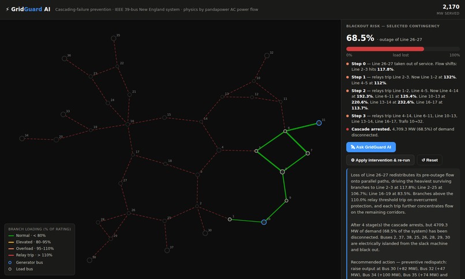Select bus 34 node

[22, 138]
